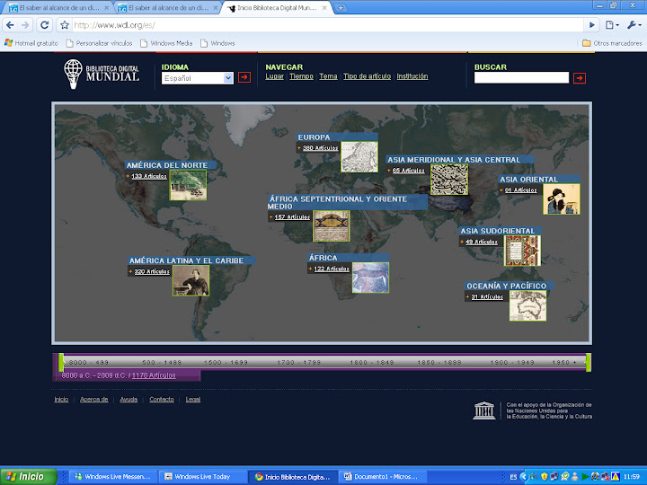
Task: Bookmark the page with the star icon
Action: pyautogui.click(x=65, y=25)
